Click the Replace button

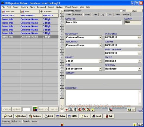pos(21,116)
